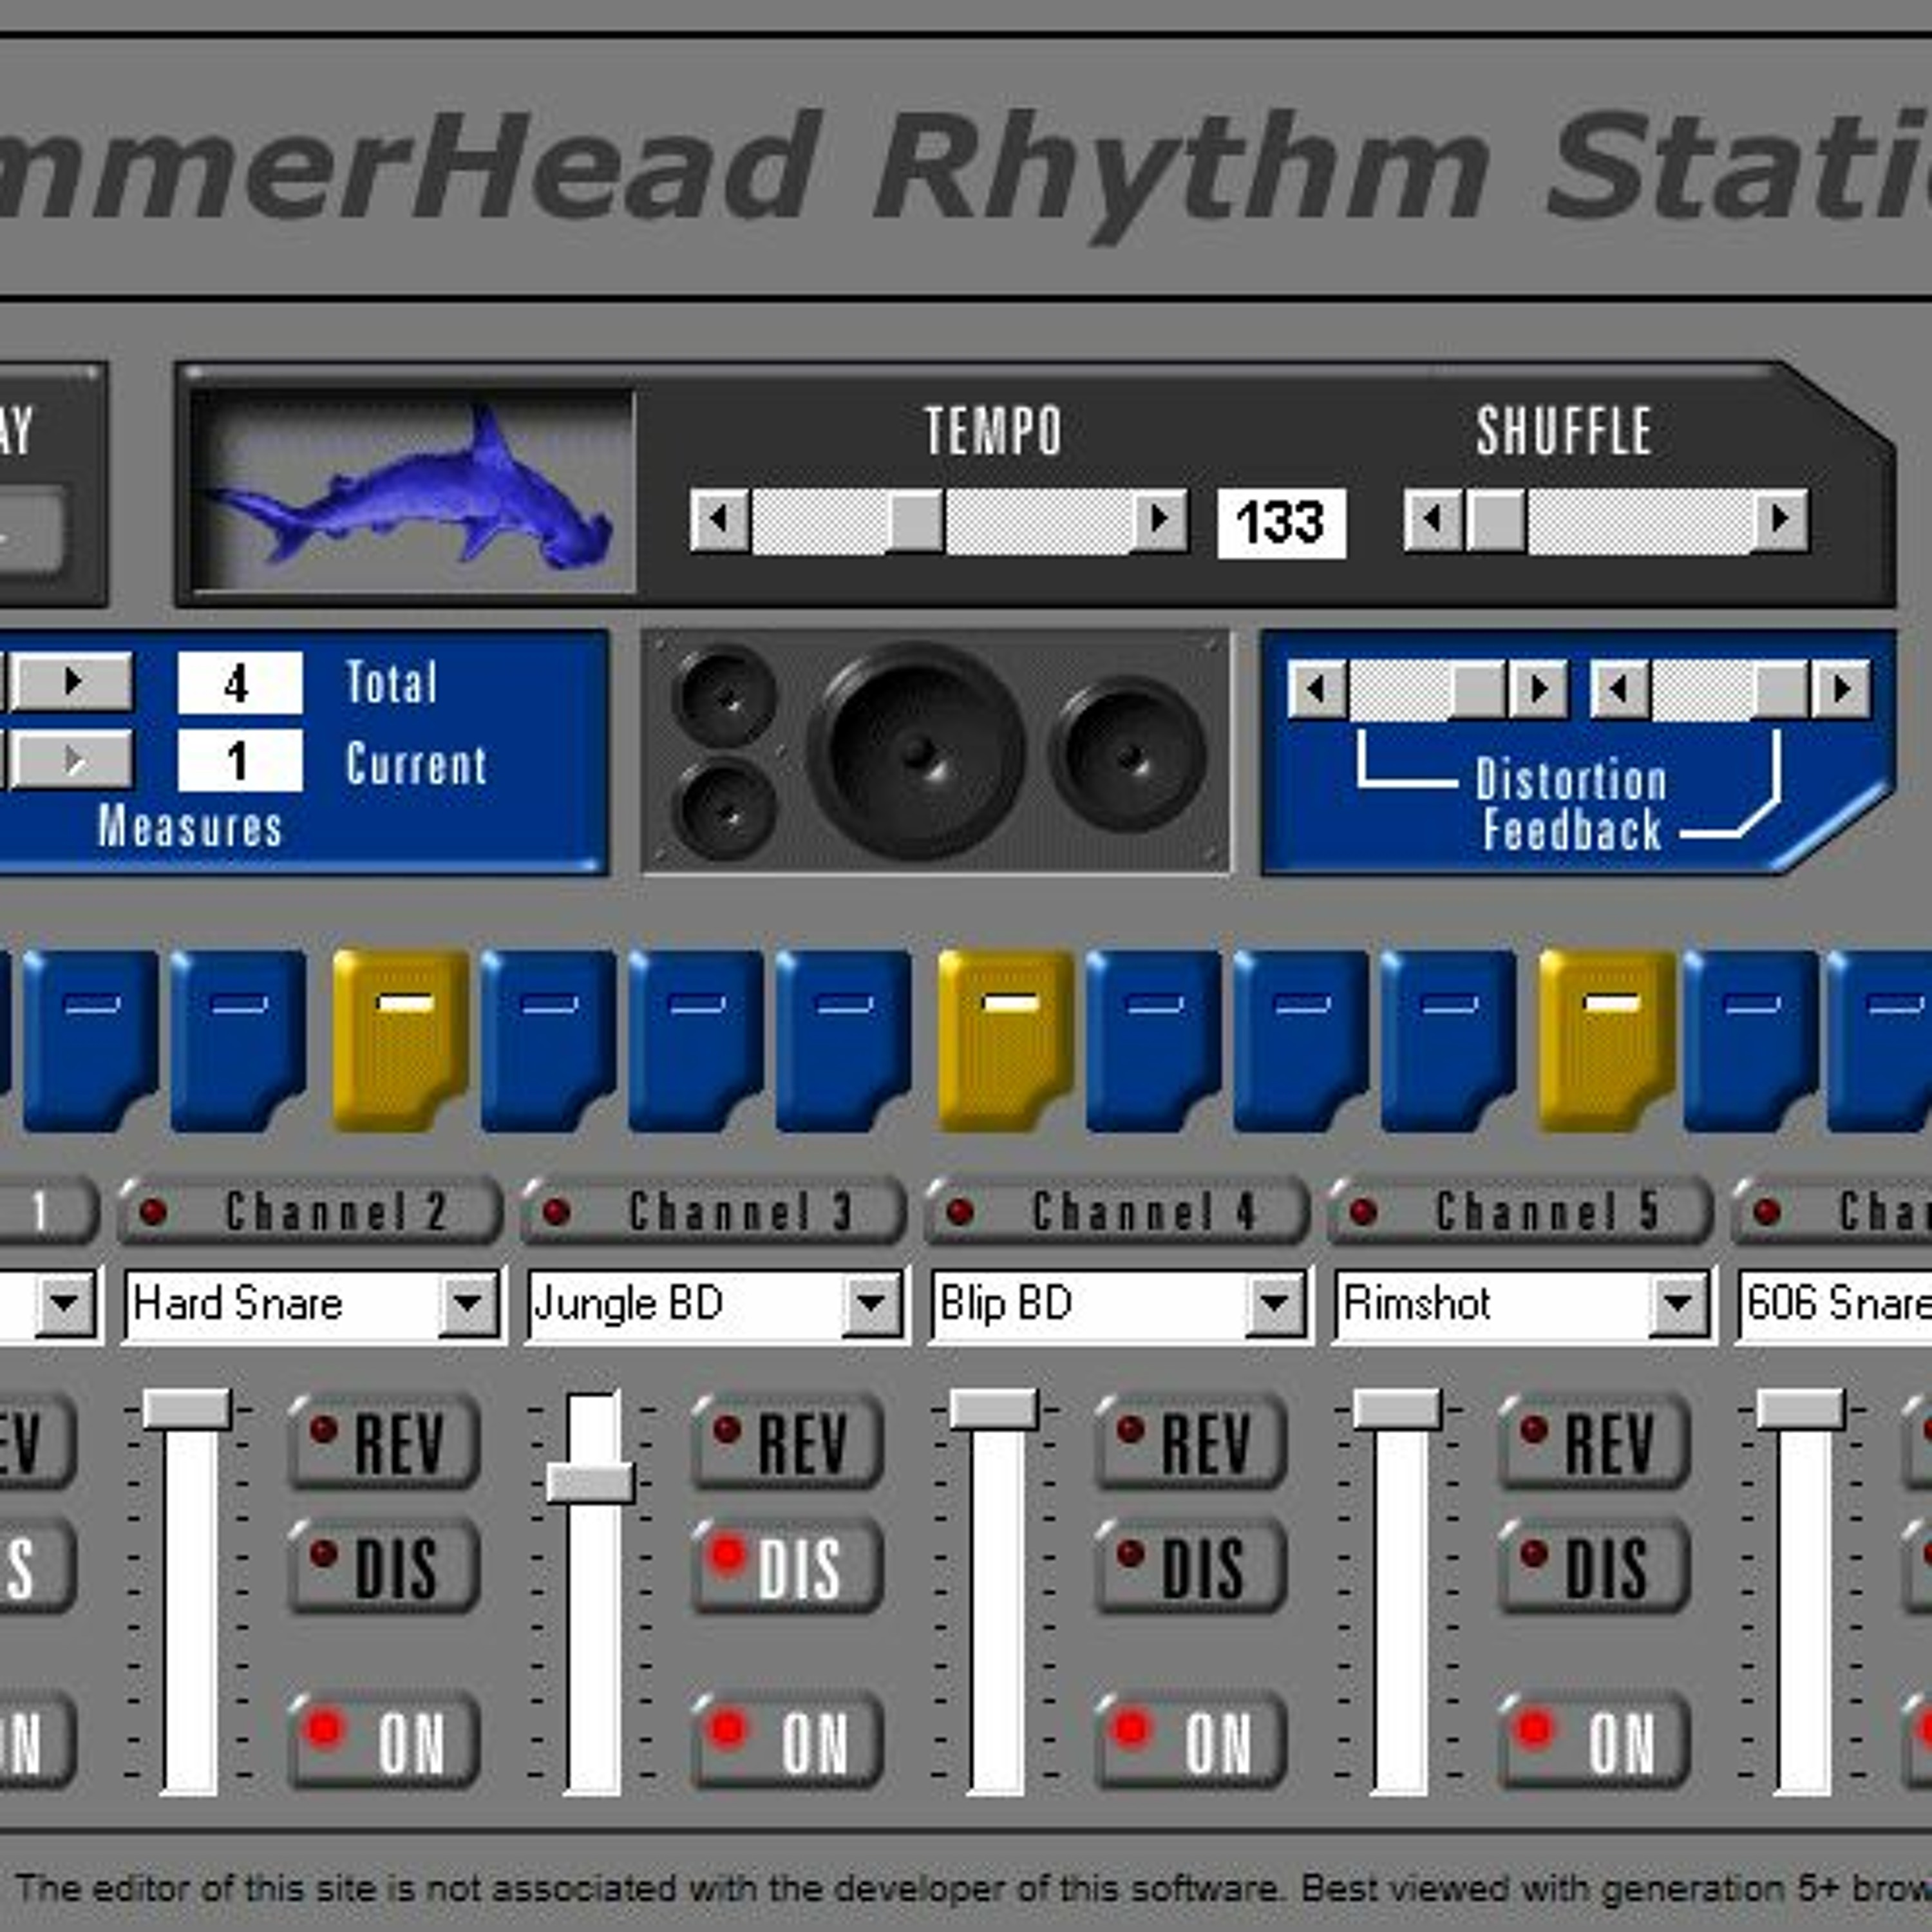Select the Channel 2 tab
1932x1932 pixels.
point(310,1212)
